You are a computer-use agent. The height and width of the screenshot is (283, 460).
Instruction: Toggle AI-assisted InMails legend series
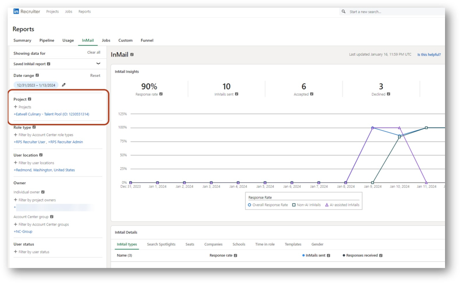coord(343,205)
